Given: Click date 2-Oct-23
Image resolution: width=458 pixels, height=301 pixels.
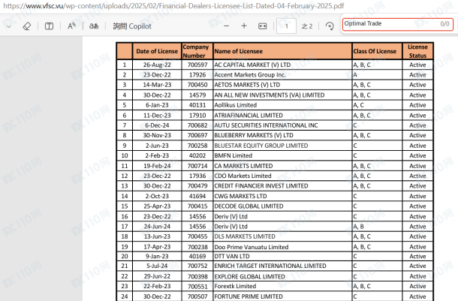Looking at the screenshot, I should pyautogui.click(x=157, y=196).
